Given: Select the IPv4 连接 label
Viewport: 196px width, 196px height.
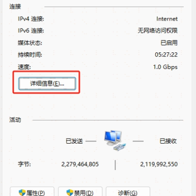Looking at the screenshot, I should click(x=31, y=19).
